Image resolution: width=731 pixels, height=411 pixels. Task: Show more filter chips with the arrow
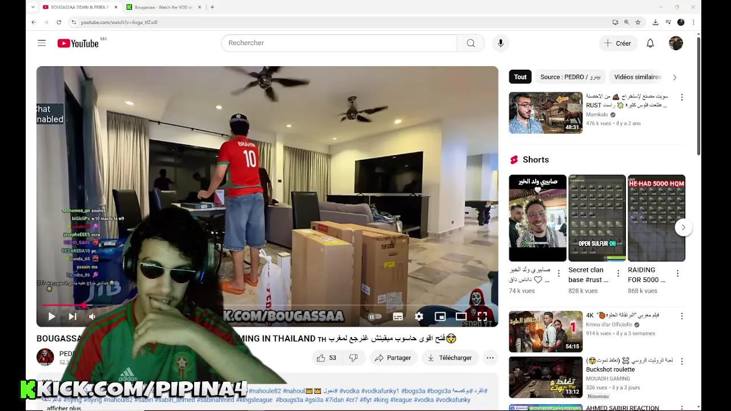[x=674, y=77]
